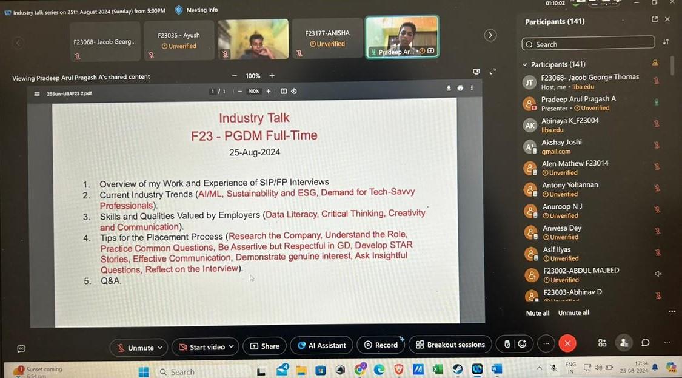The width and height of the screenshot is (682, 378).
Task: Zoom out inside the PDF viewer toolbar
Action: coord(239,92)
